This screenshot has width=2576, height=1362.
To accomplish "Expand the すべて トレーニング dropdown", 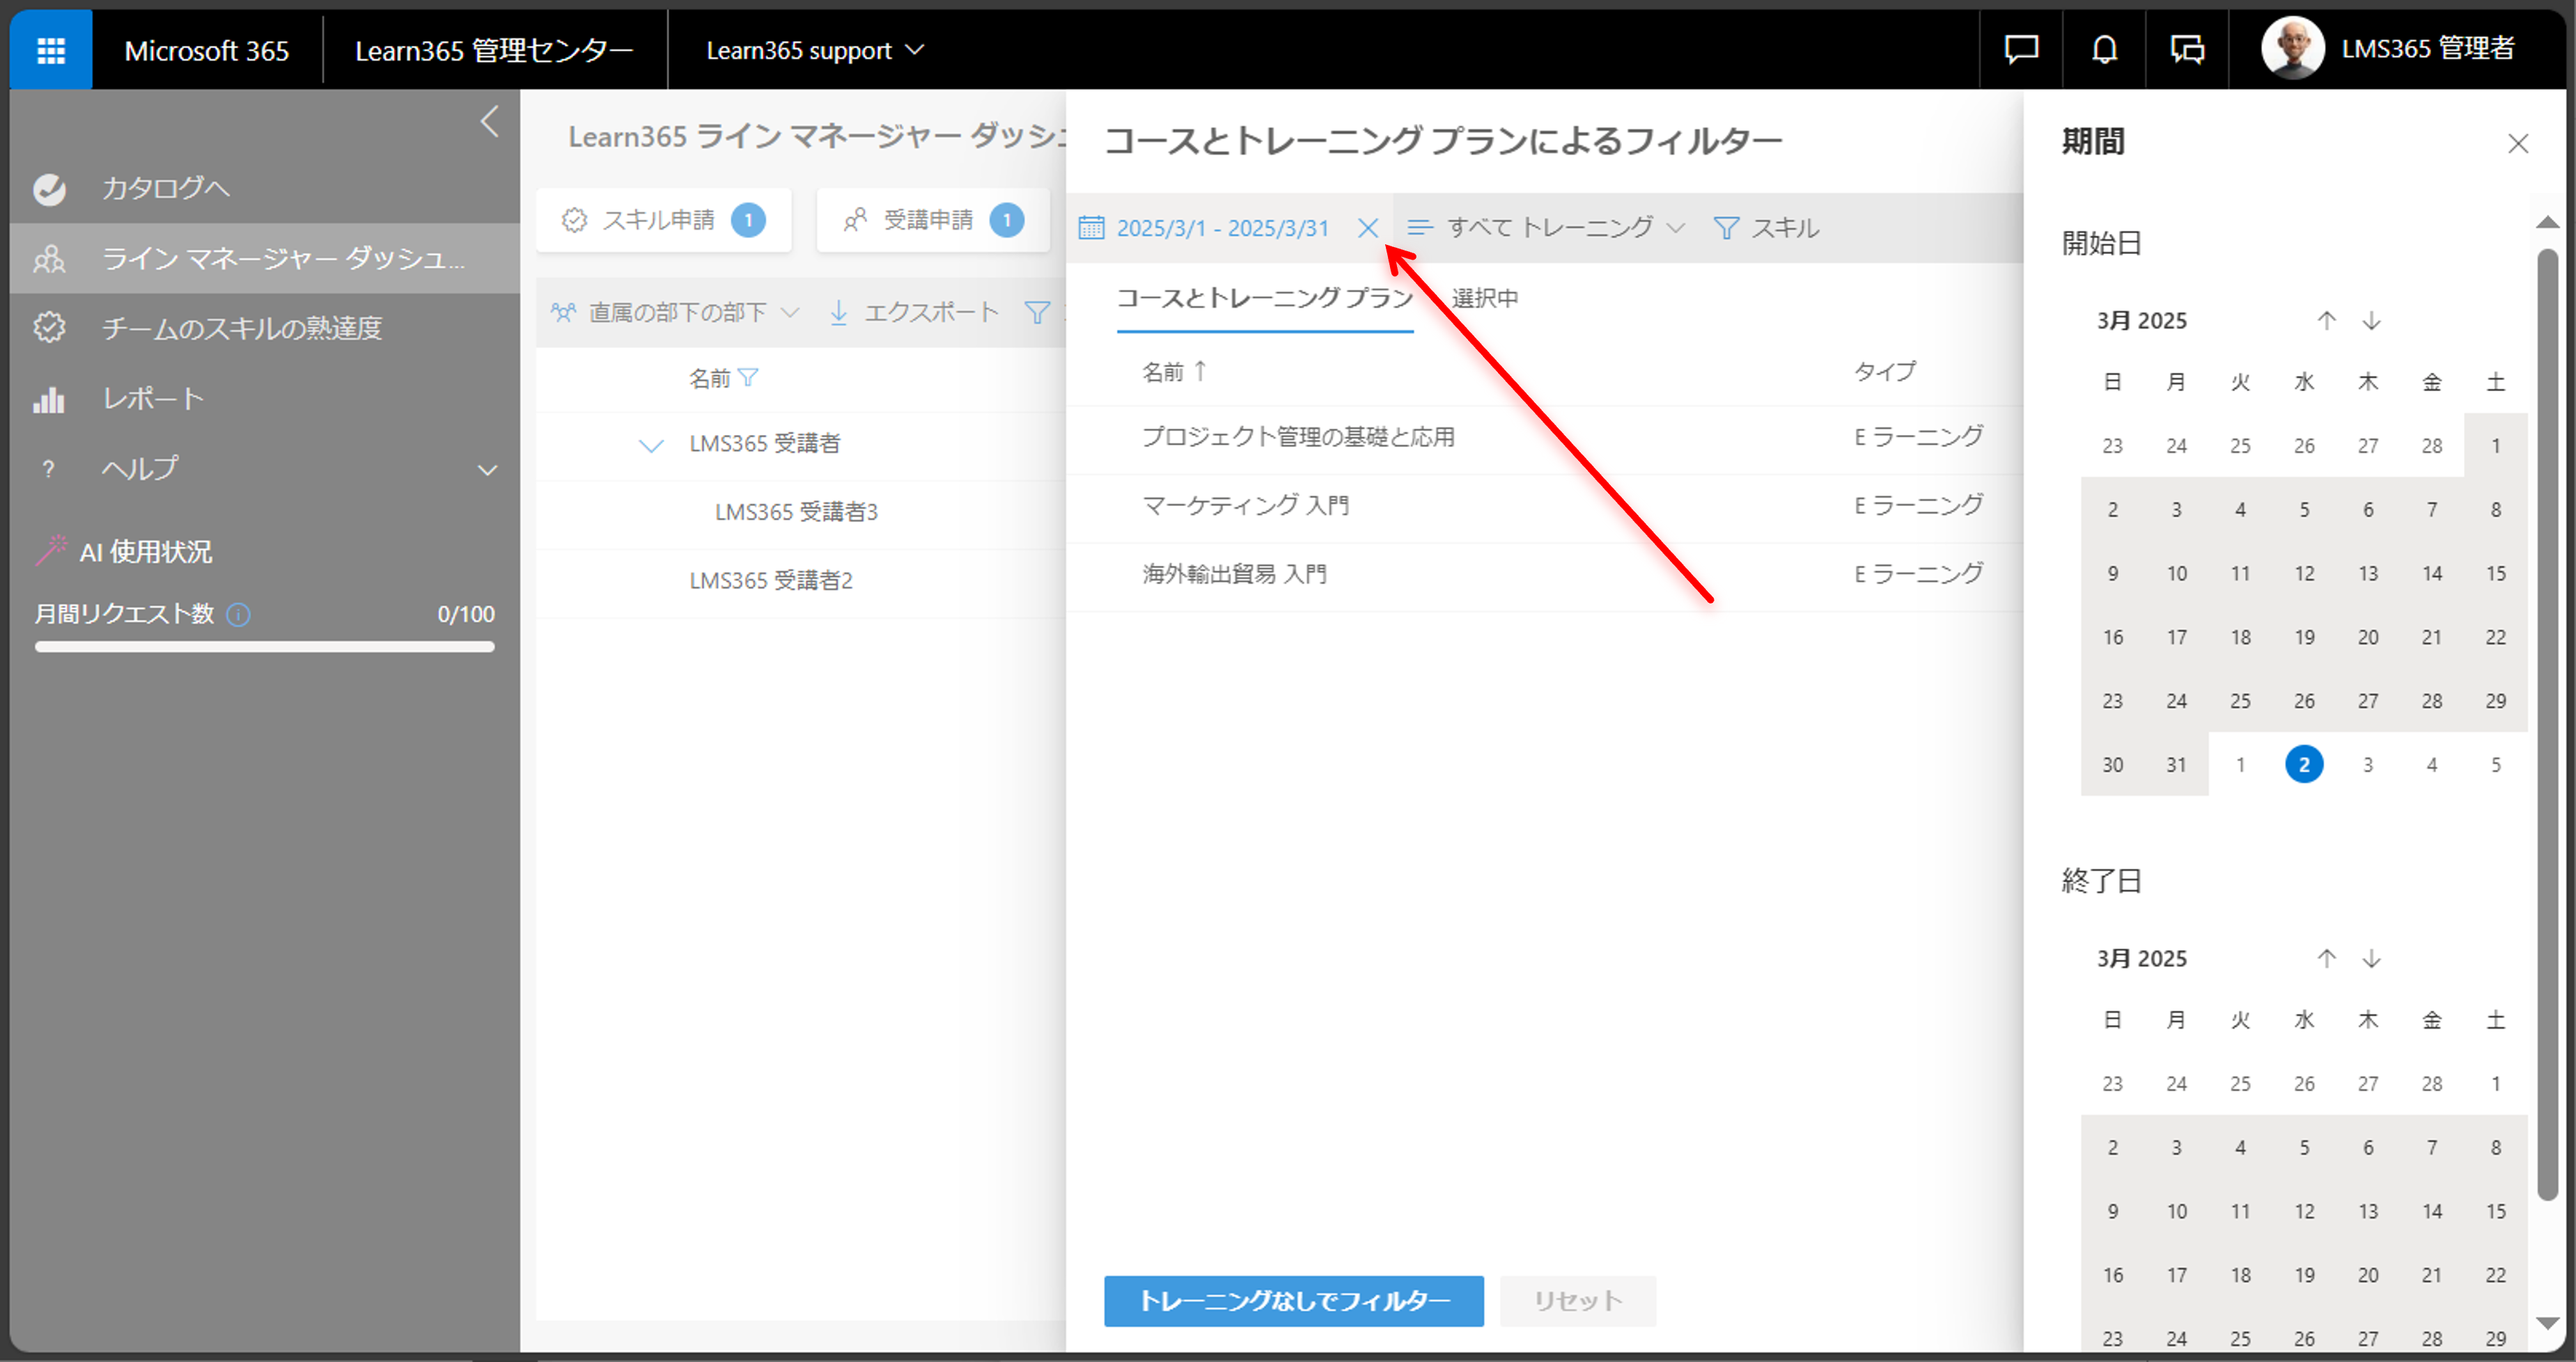I will (1546, 228).
